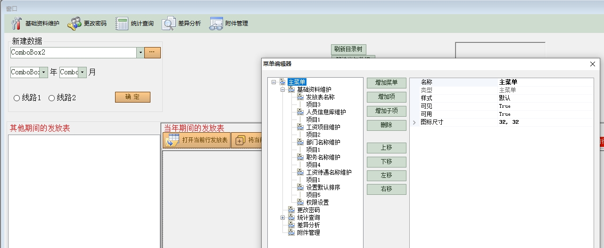
Task: Open 统计查询 from the toolbar icon
Action: click(122, 24)
